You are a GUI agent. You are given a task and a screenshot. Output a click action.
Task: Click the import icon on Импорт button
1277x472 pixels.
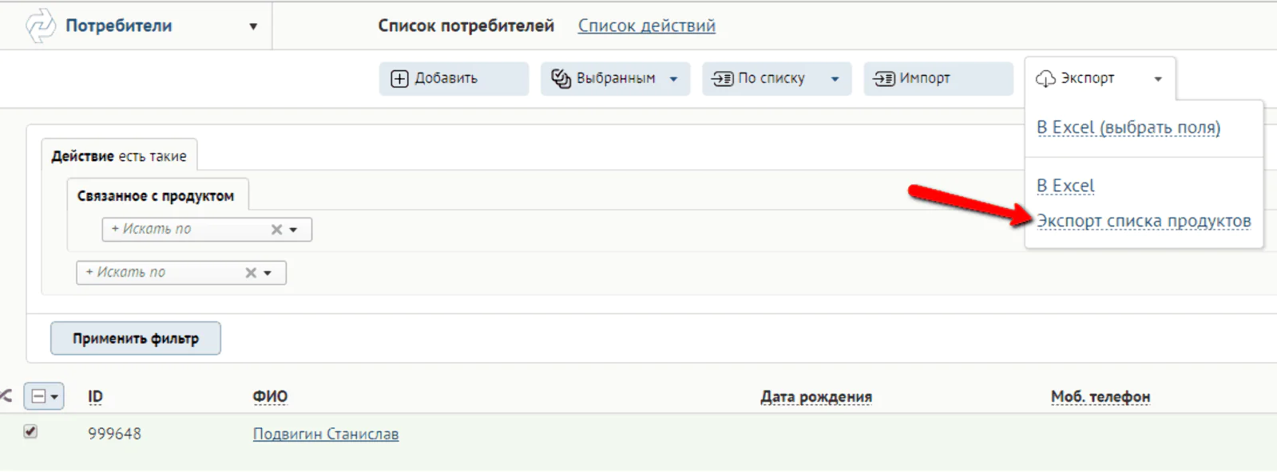point(884,78)
